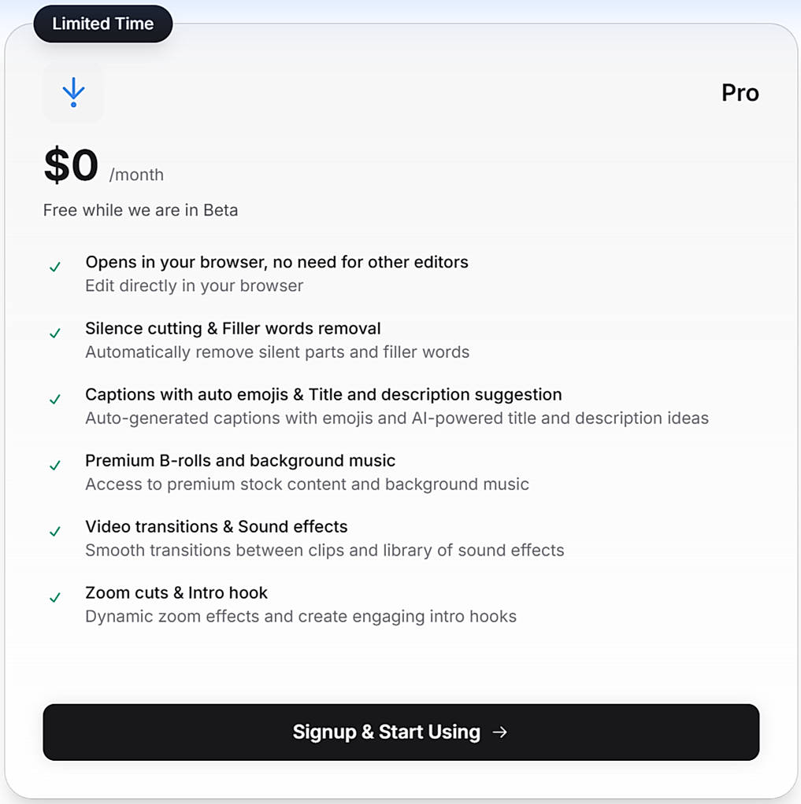Select the Limited Time badge
The image size is (801, 804).
tap(103, 24)
